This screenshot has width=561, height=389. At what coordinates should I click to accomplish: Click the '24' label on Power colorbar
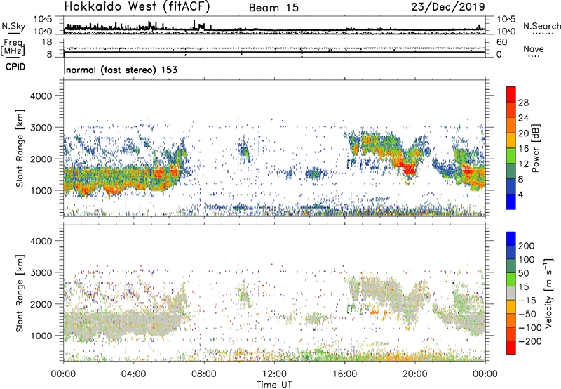point(523,118)
